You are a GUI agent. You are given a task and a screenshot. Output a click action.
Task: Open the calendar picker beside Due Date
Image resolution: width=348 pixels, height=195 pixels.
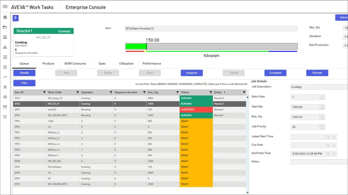pos(328,145)
